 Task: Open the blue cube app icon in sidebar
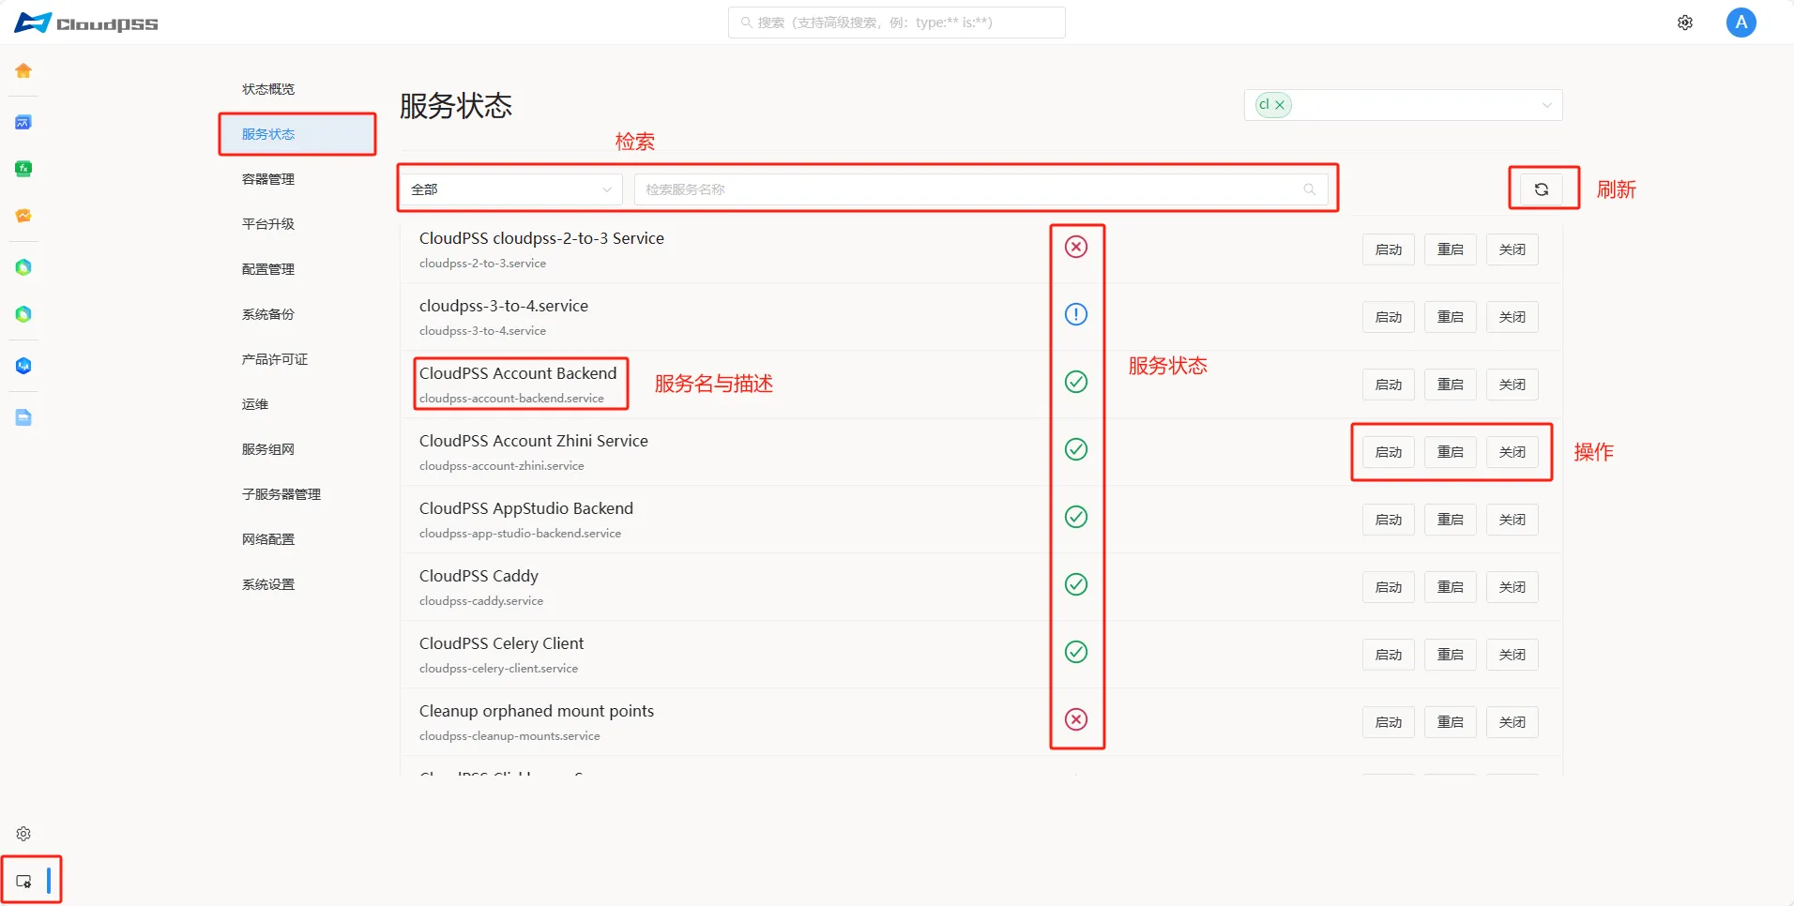pyautogui.click(x=23, y=366)
